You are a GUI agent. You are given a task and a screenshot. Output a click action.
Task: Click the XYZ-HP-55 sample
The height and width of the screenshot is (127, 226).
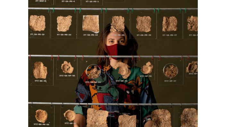click(123, 70)
